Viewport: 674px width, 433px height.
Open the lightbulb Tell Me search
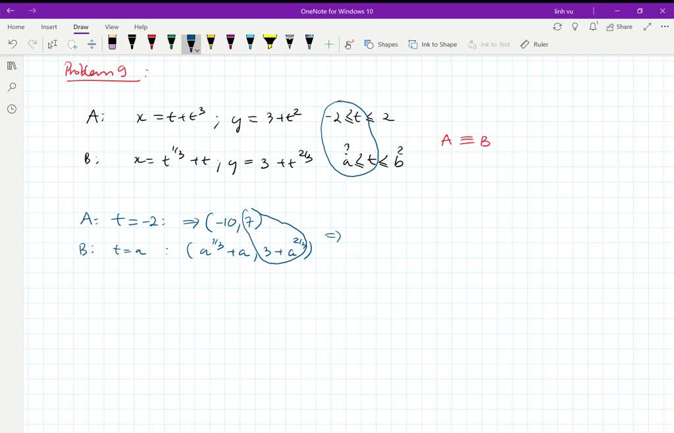click(575, 26)
